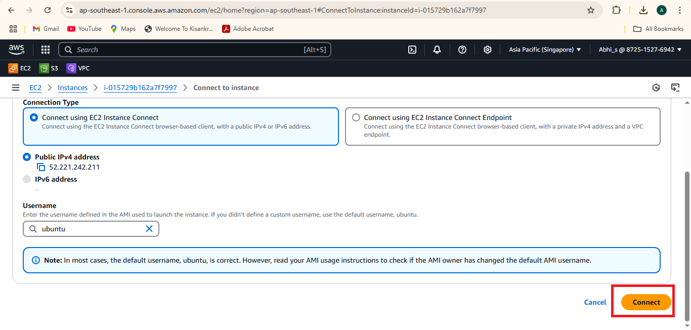This screenshot has width=691, height=330.
Task: Reload the page with refresh icon
Action: [x=48, y=10]
